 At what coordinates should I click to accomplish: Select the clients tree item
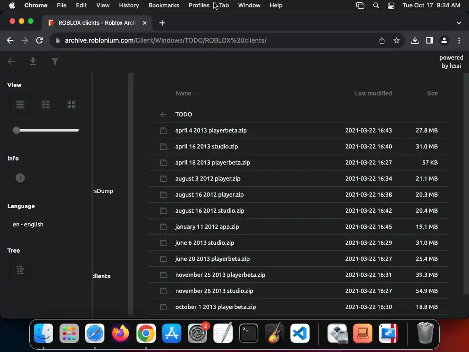pyautogui.click(x=102, y=276)
